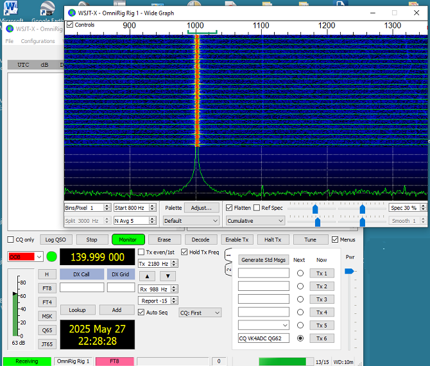Click Enable Tx button
The height and width of the screenshot is (366, 430).
pyautogui.click(x=237, y=240)
